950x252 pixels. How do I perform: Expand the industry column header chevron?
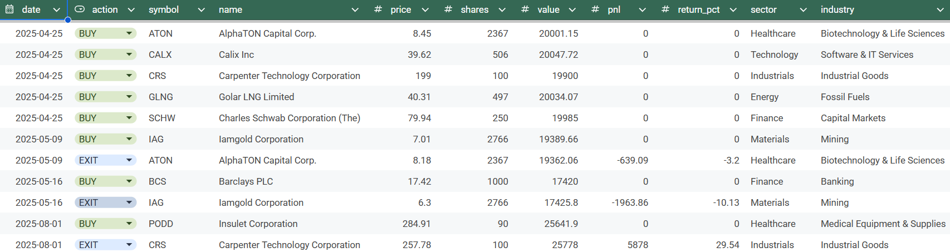click(941, 10)
